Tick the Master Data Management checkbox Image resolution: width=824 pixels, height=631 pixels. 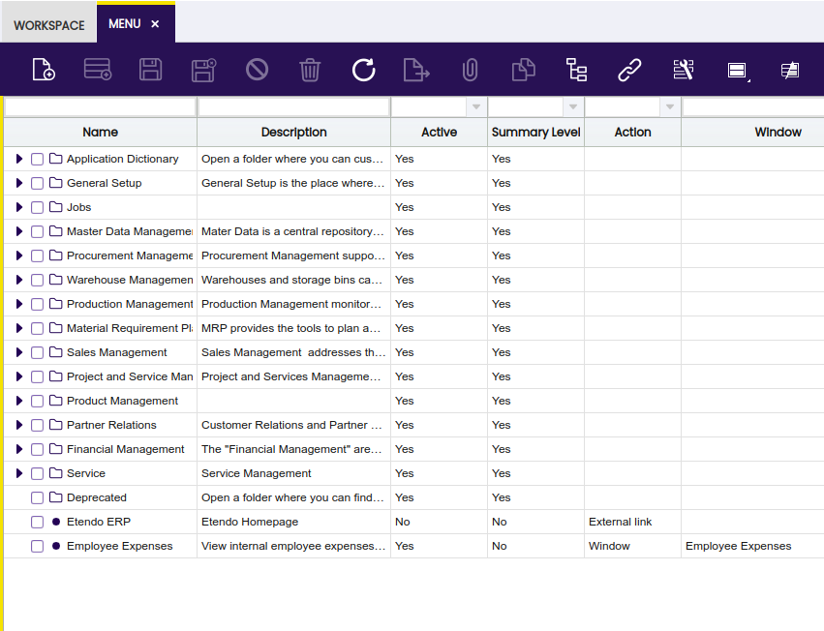(38, 231)
